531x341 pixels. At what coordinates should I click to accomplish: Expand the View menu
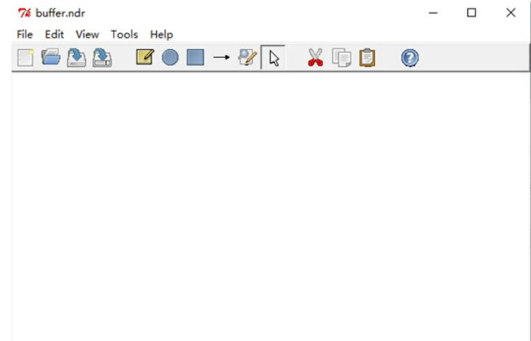click(x=87, y=34)
